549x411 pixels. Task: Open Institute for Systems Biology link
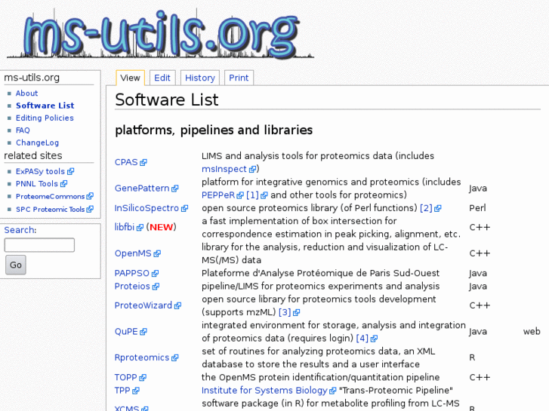pyautogui.click(x=264, y=391)
